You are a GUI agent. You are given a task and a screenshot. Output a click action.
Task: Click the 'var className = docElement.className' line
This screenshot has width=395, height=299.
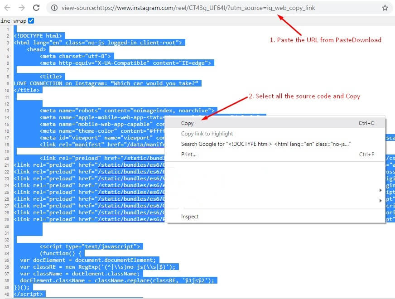[80, 274]
